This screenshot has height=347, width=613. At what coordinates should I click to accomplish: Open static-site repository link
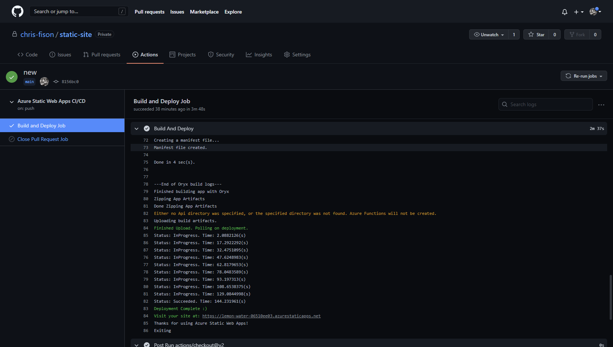coord(76,34)
